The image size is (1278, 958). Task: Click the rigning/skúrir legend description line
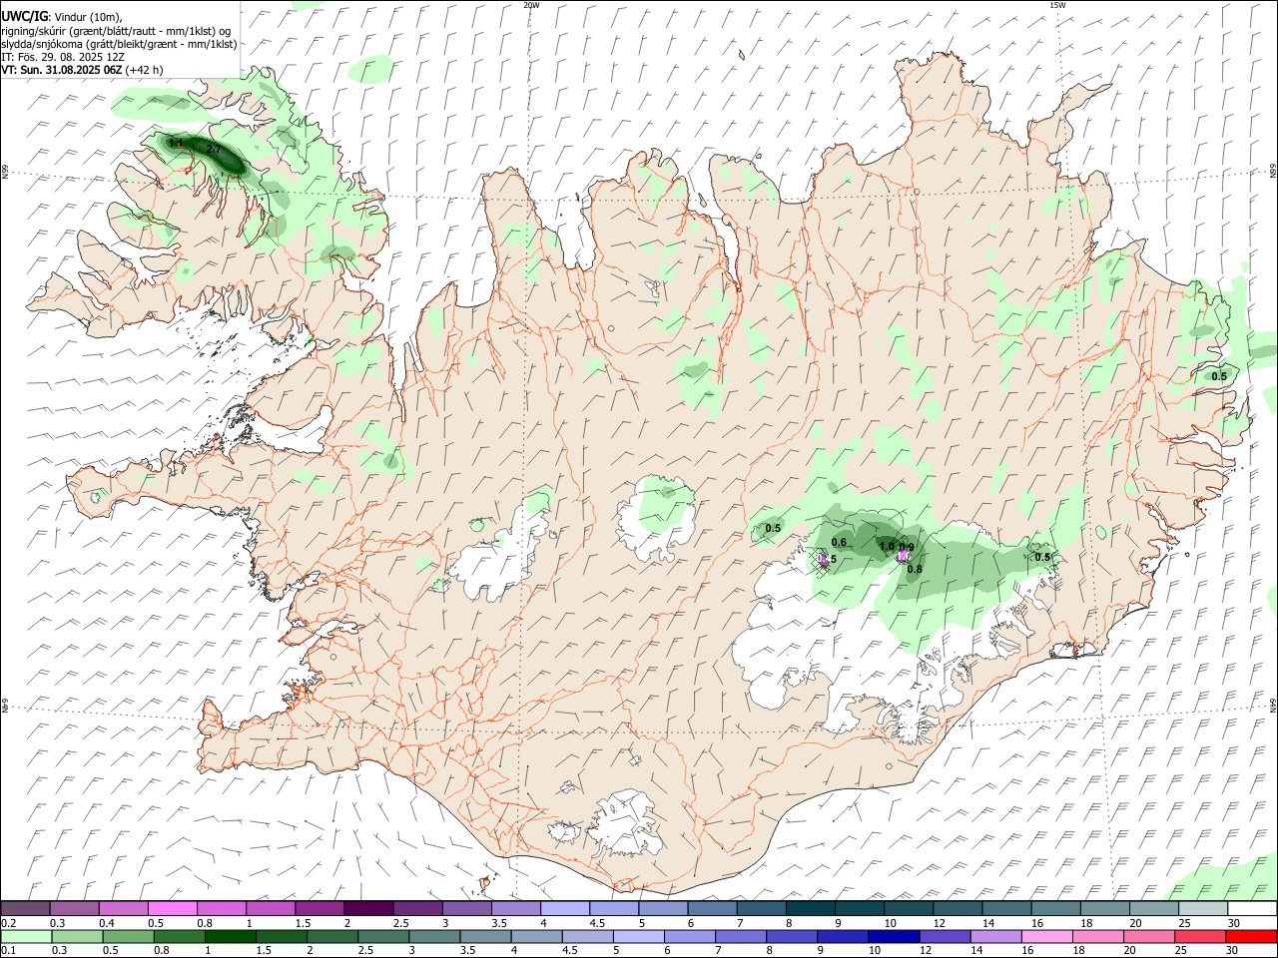point(116,31)
